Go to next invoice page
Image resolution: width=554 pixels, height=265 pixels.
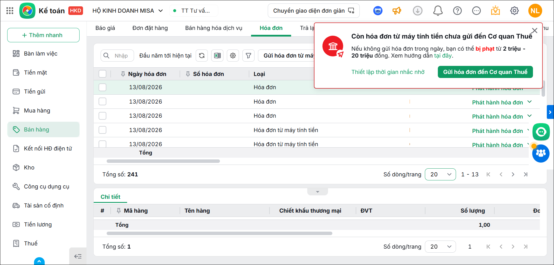coord(513,174)
